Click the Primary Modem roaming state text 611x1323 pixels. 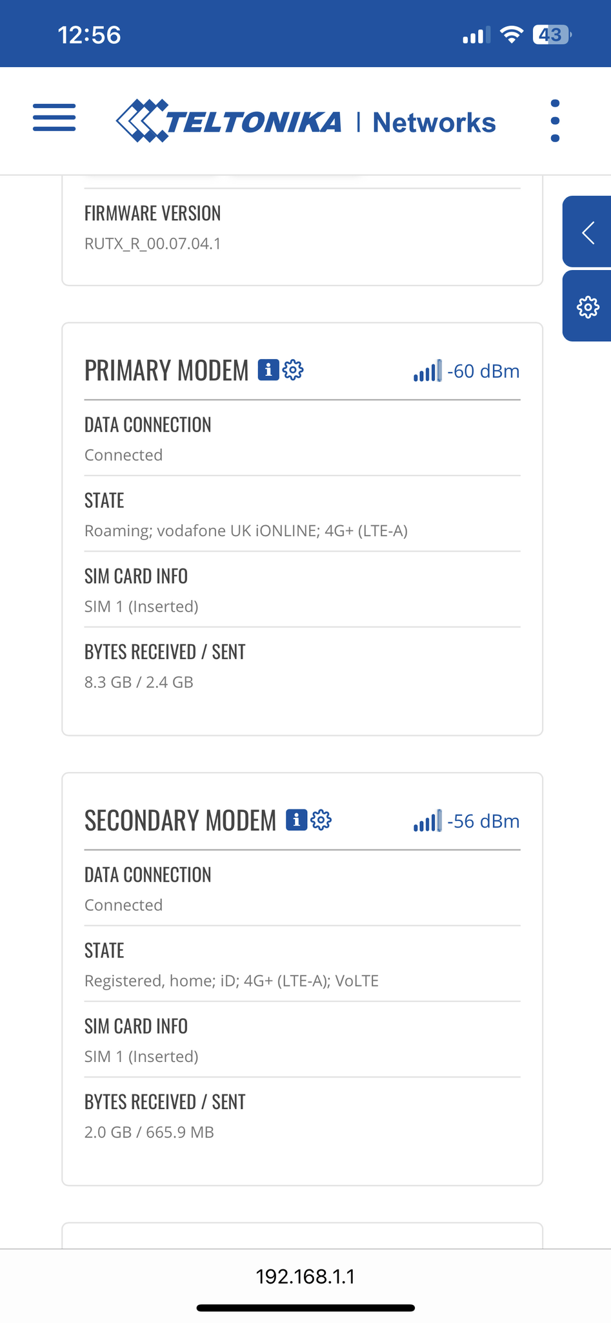(246, 531)
